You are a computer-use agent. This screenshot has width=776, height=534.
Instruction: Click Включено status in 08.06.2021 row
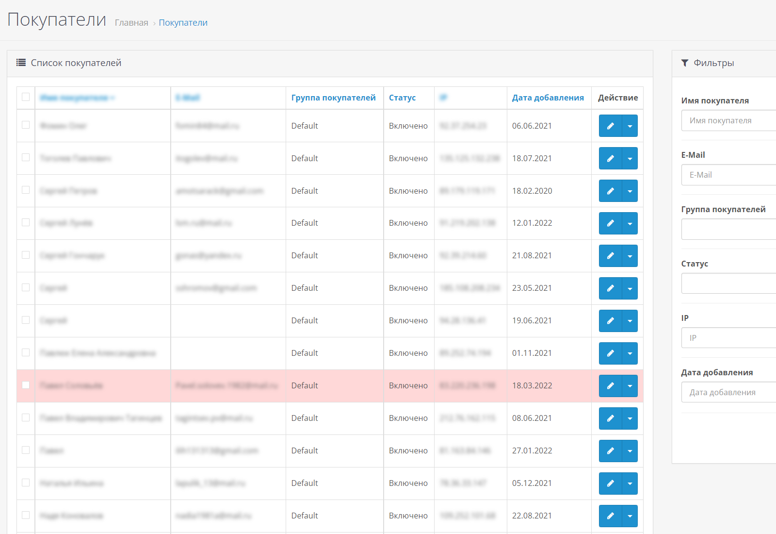tap(408, 418)
